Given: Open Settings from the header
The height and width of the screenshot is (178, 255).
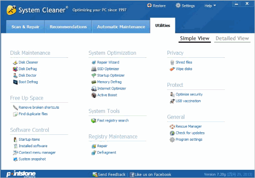Looking at the screenshot, I should coord(185,6).
